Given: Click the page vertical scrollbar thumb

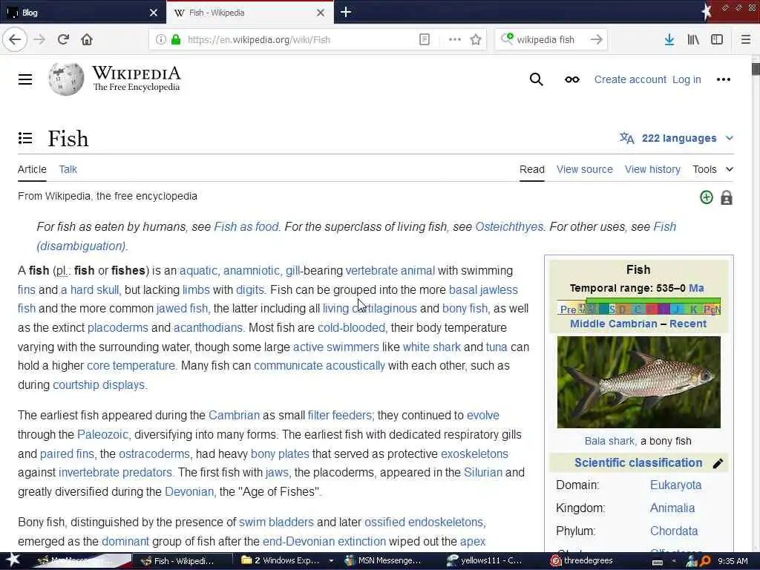Looking at the screenshot, I should 755,68.
